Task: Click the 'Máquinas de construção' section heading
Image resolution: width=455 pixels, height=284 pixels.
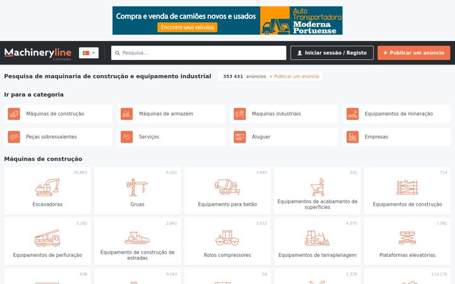Action: (43, 159)
